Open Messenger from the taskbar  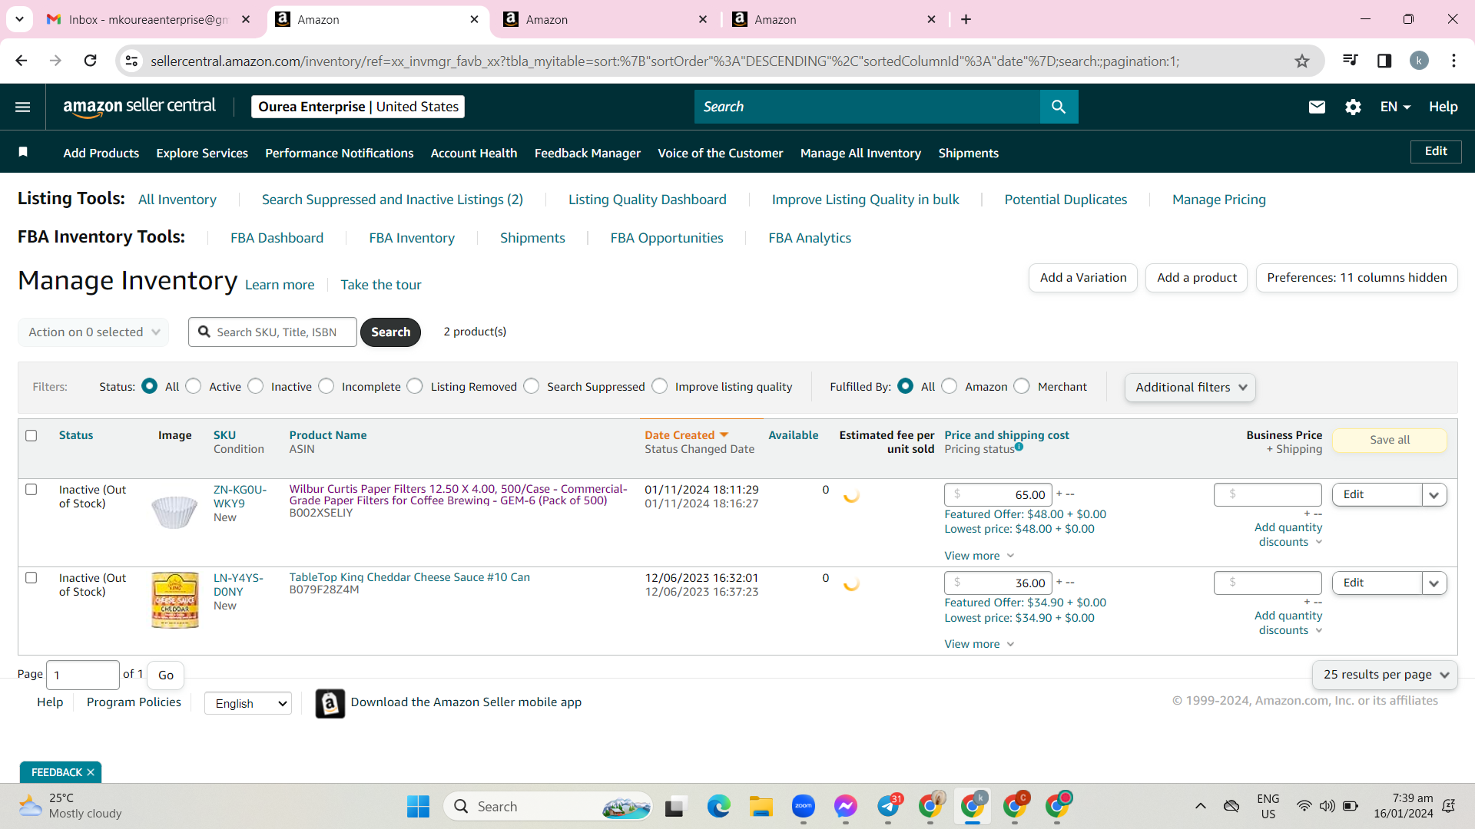click(x=846, y=806)
